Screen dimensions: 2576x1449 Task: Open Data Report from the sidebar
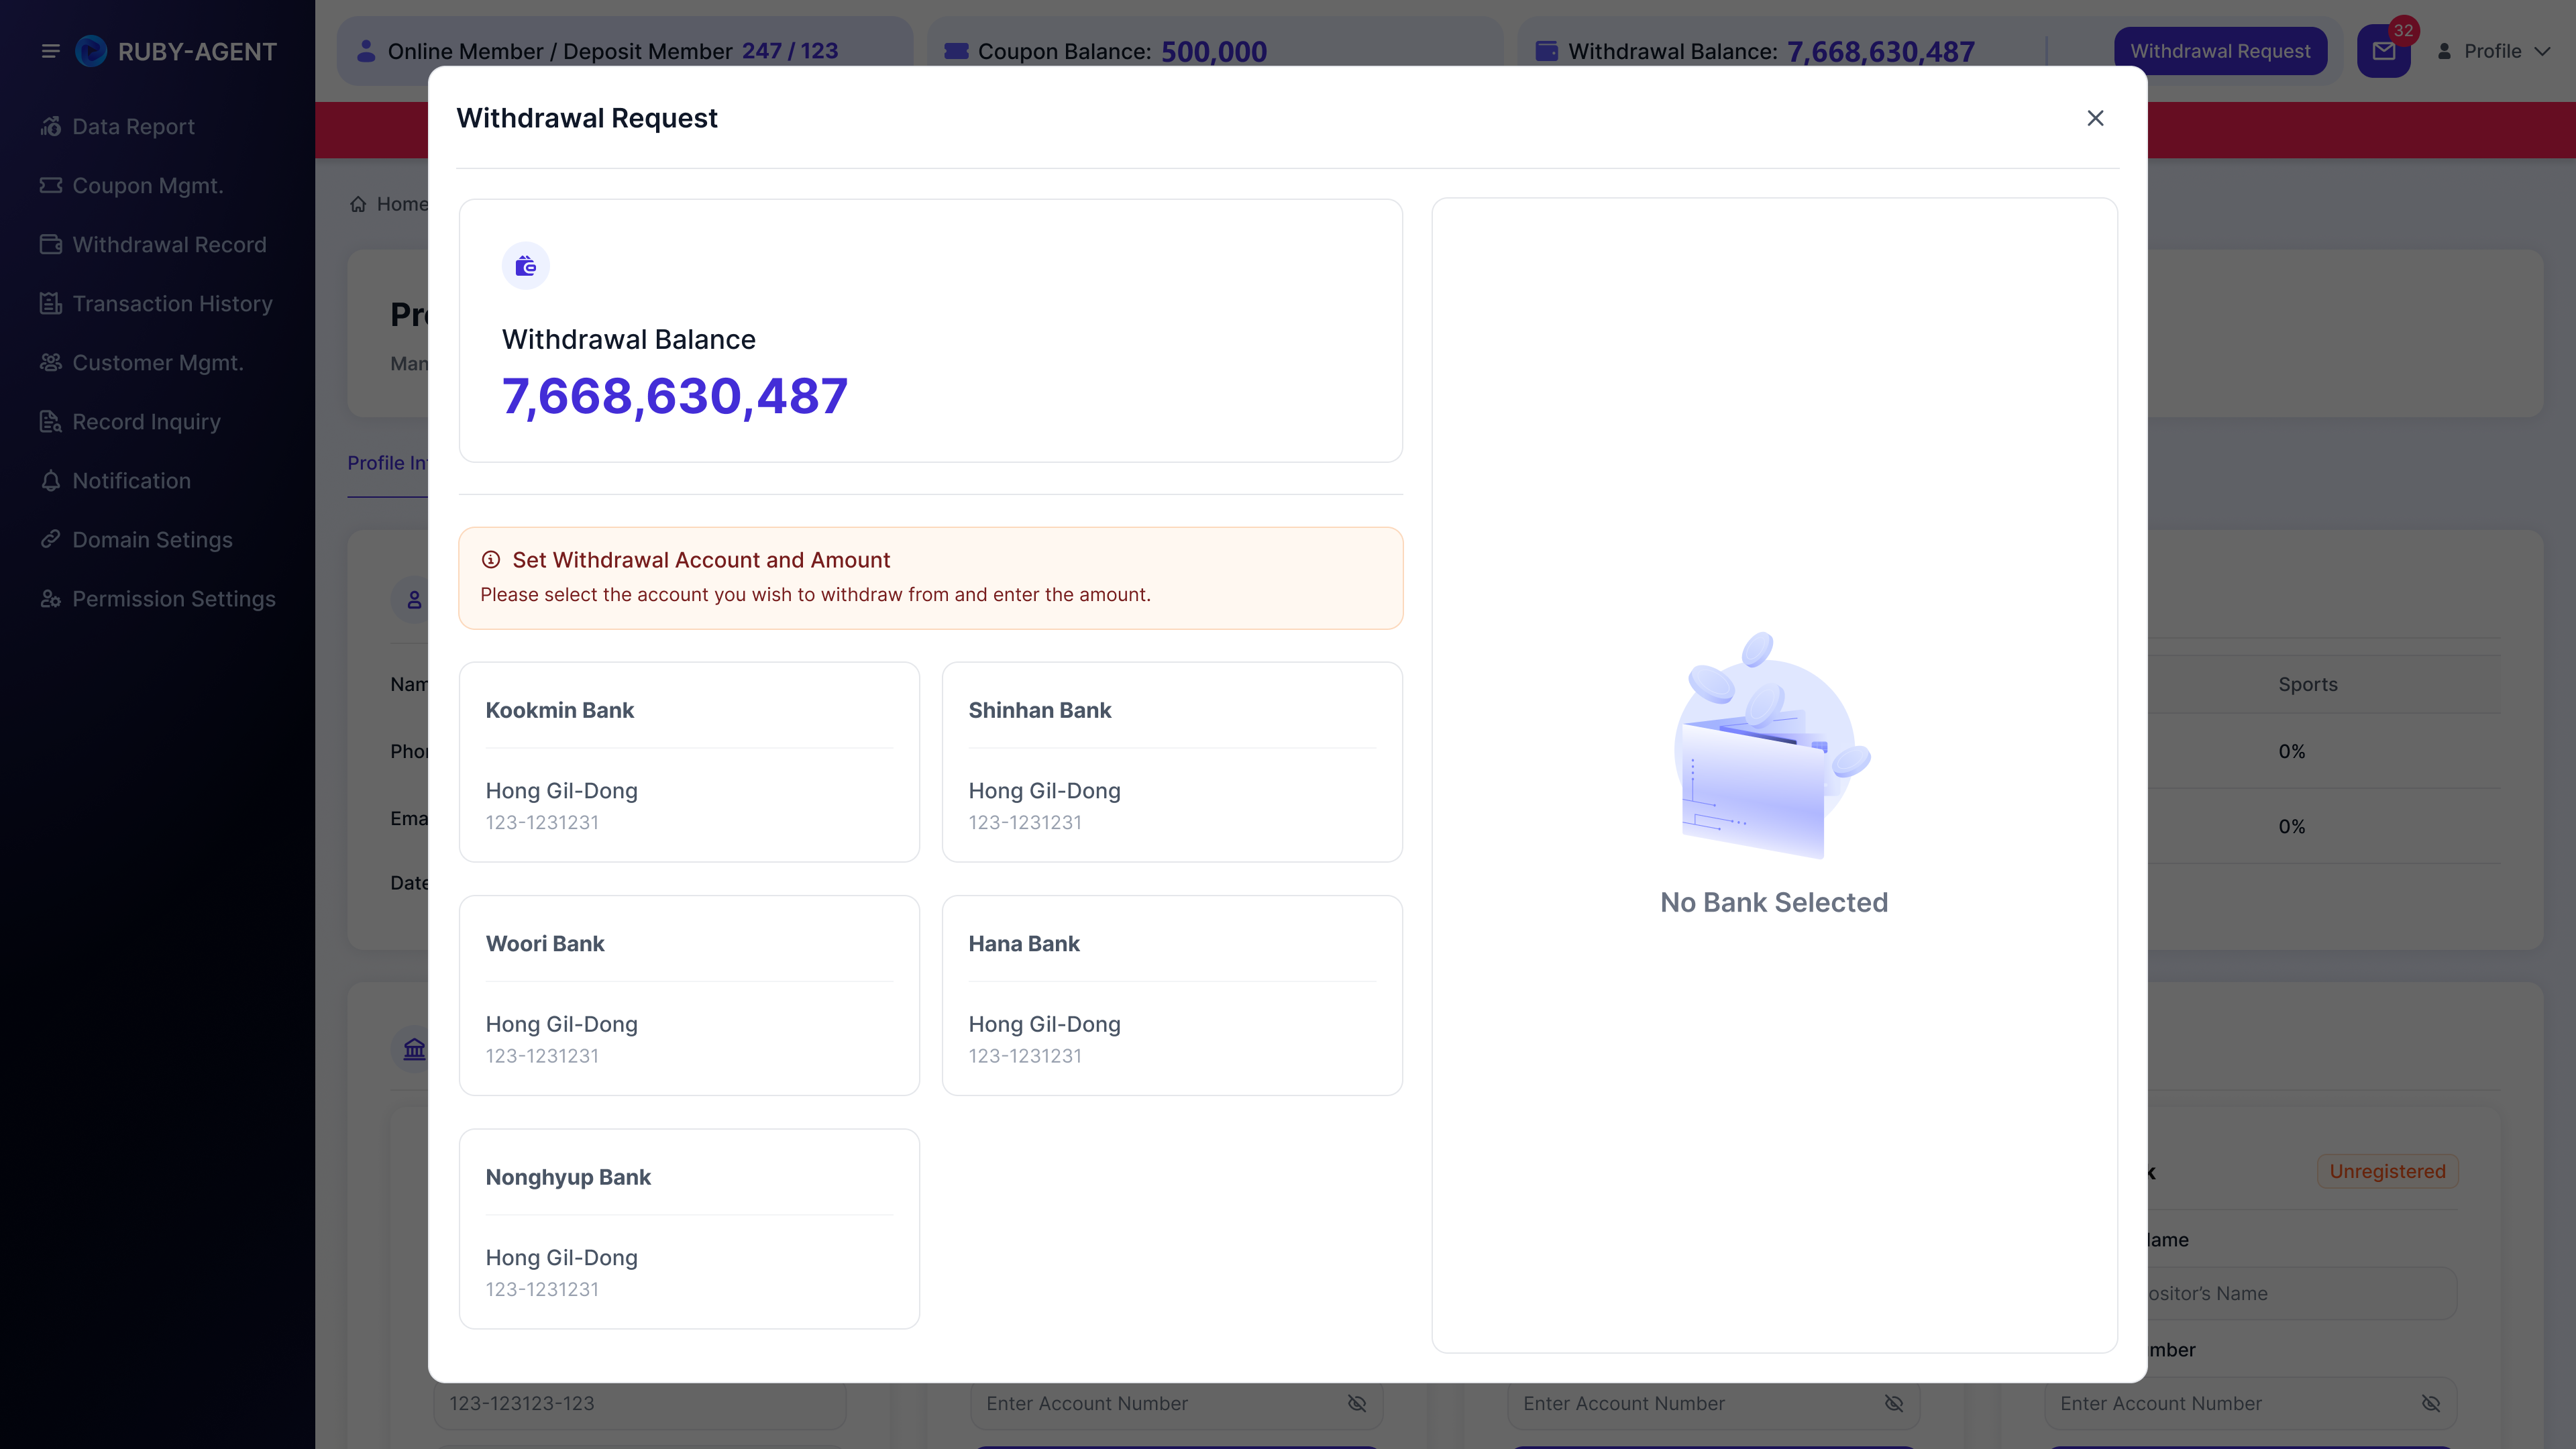(133, 127)
